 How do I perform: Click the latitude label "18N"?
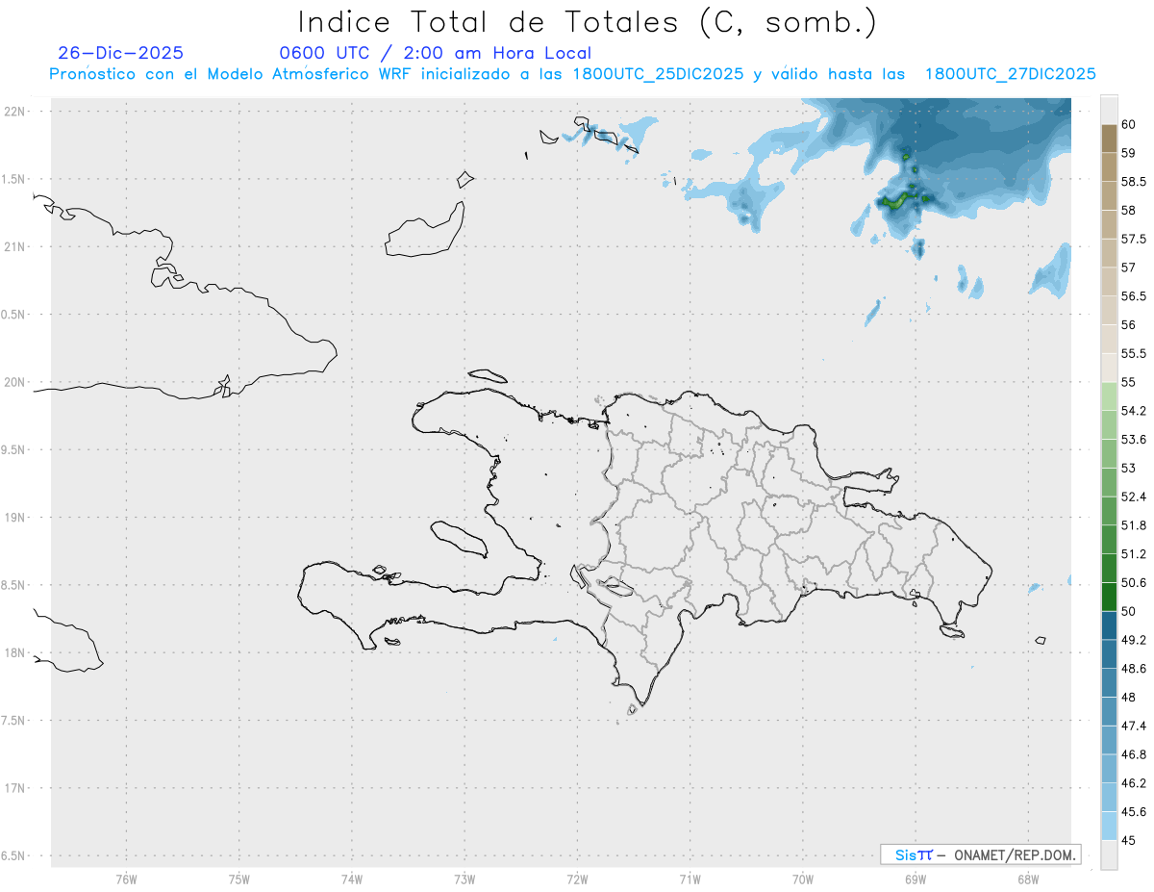pos(16,652)
